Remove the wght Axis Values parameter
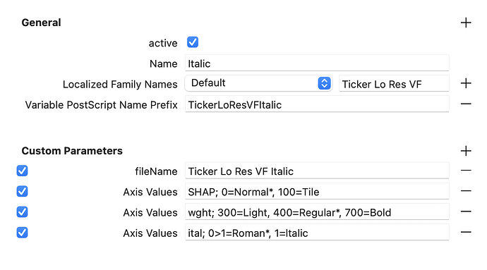487x270 pixels. click(x=466, y=211)
